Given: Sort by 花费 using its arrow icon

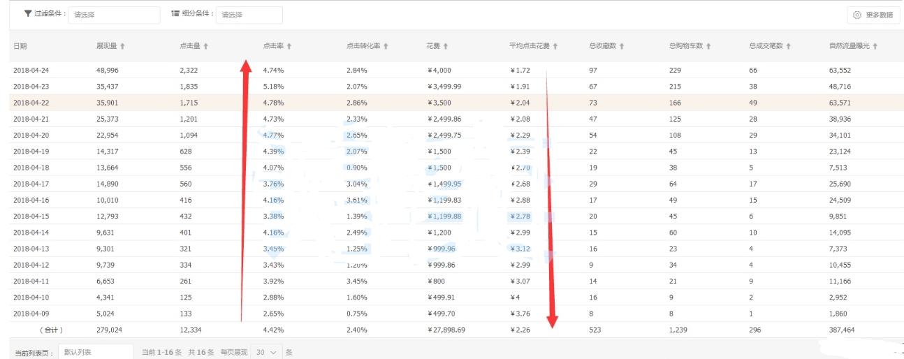Looking at the screenshot, I should [x=445, y=46].
